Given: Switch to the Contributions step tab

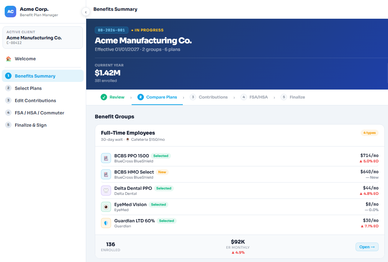Looking at the screenshot, I should pyautogui.click(x=208, y=97).
